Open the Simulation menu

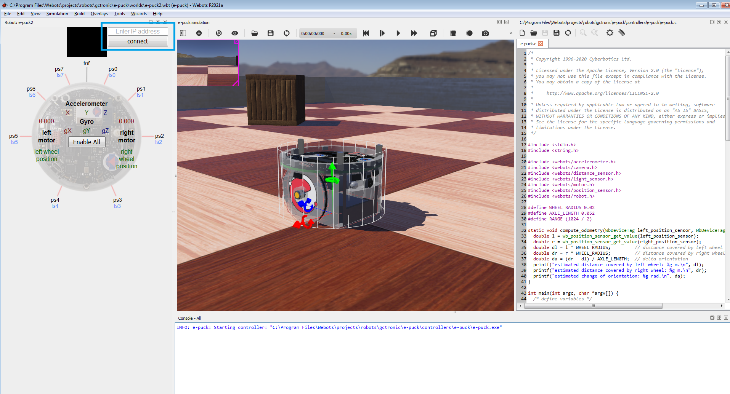57,14
